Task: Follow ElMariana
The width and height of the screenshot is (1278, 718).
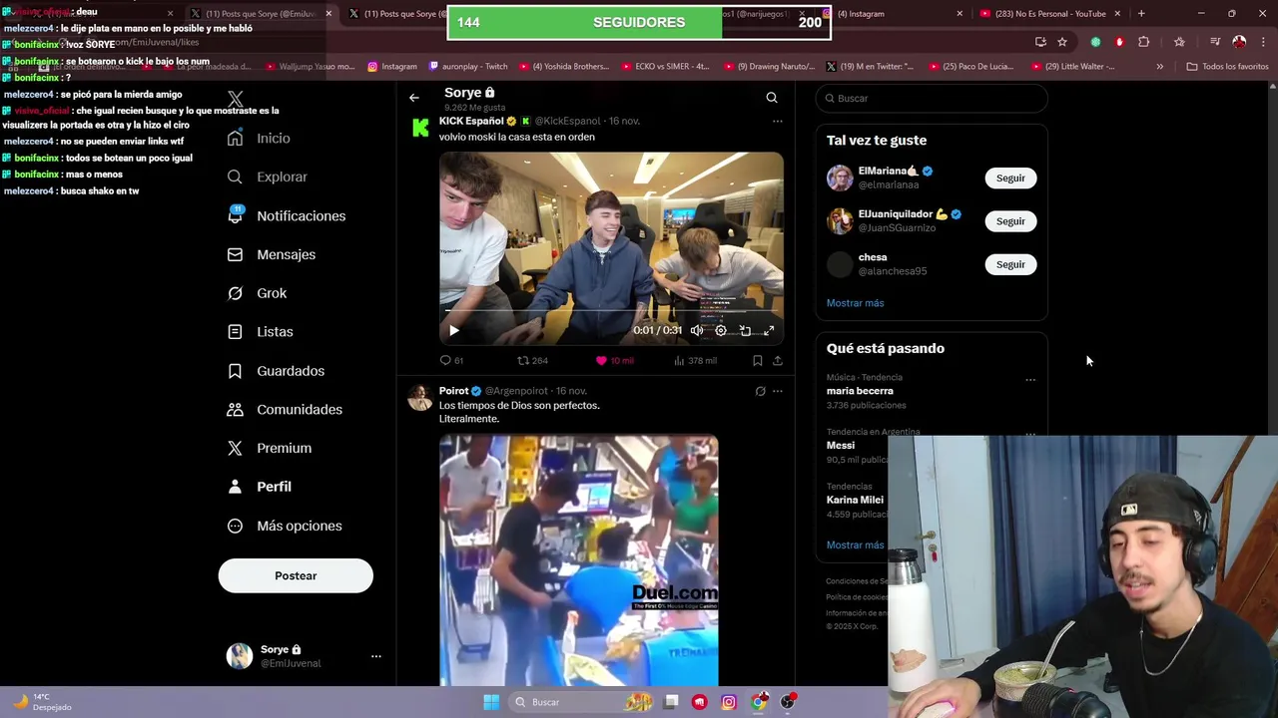Action: (1010, 178)
